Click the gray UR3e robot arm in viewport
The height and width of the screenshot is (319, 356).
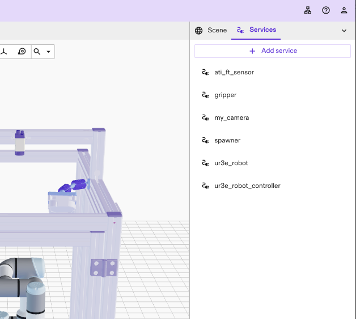point(23,284)
